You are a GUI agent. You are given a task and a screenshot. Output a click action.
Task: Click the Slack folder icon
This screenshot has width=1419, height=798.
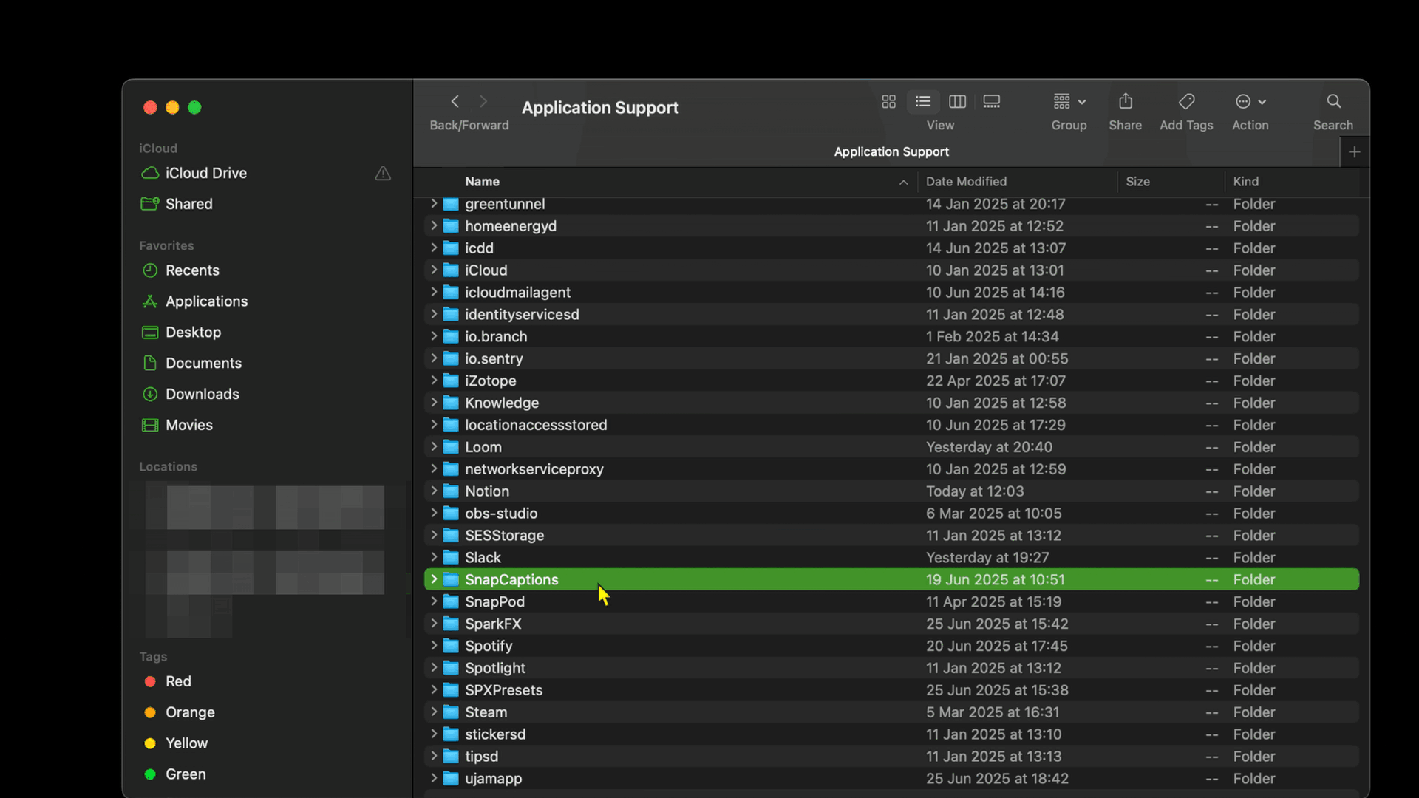coord(451,558)
